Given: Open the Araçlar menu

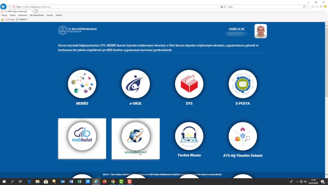Looking at the screenshot, I should click(x=50, y=15).
